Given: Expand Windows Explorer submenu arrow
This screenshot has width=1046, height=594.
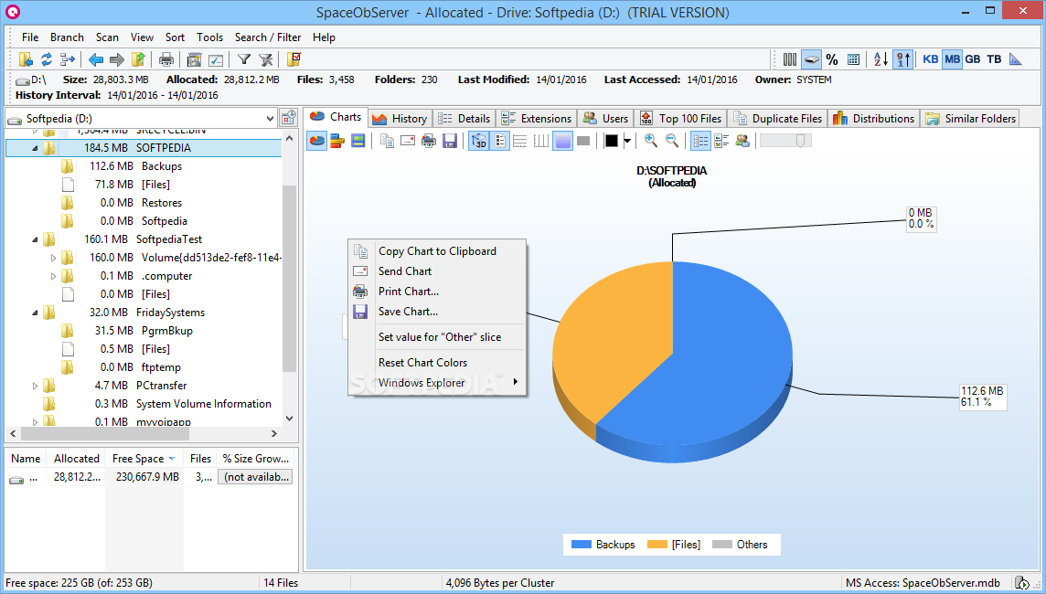Looking at the screenshot, I should click(x=515, y=382).
